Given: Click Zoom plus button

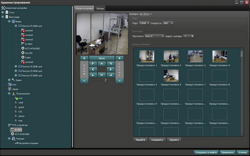Looking at the screenshot, I should coord(84,58).
